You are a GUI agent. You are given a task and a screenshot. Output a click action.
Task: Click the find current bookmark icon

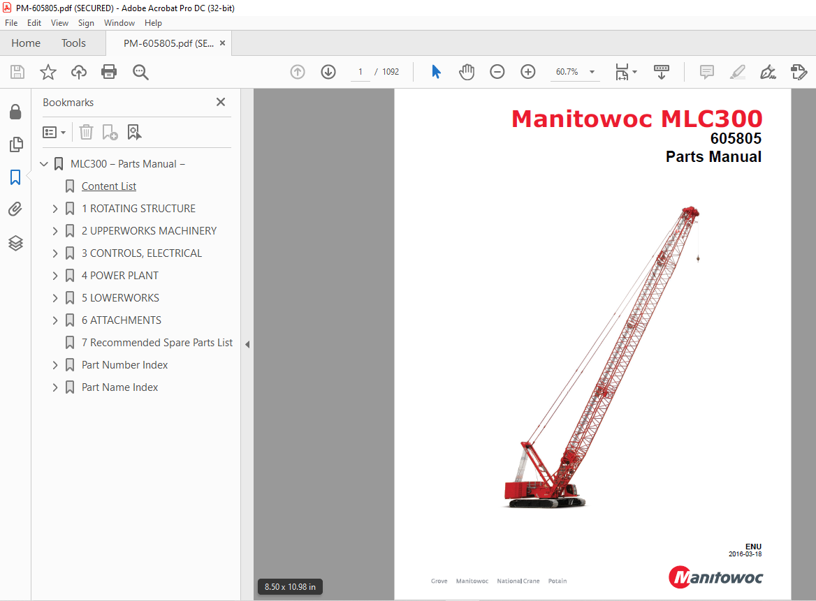pos(134,132)
